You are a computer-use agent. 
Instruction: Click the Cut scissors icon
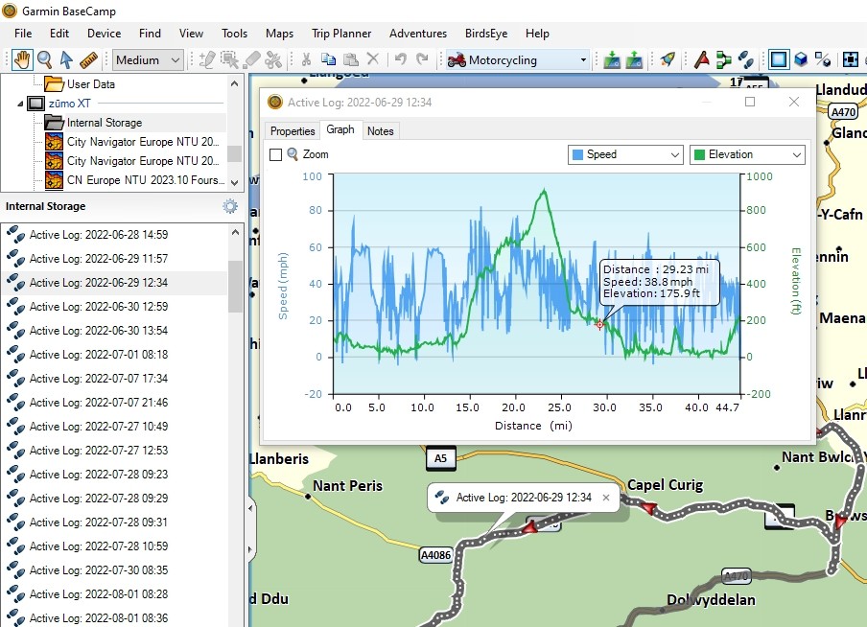[x=306, y=59]
